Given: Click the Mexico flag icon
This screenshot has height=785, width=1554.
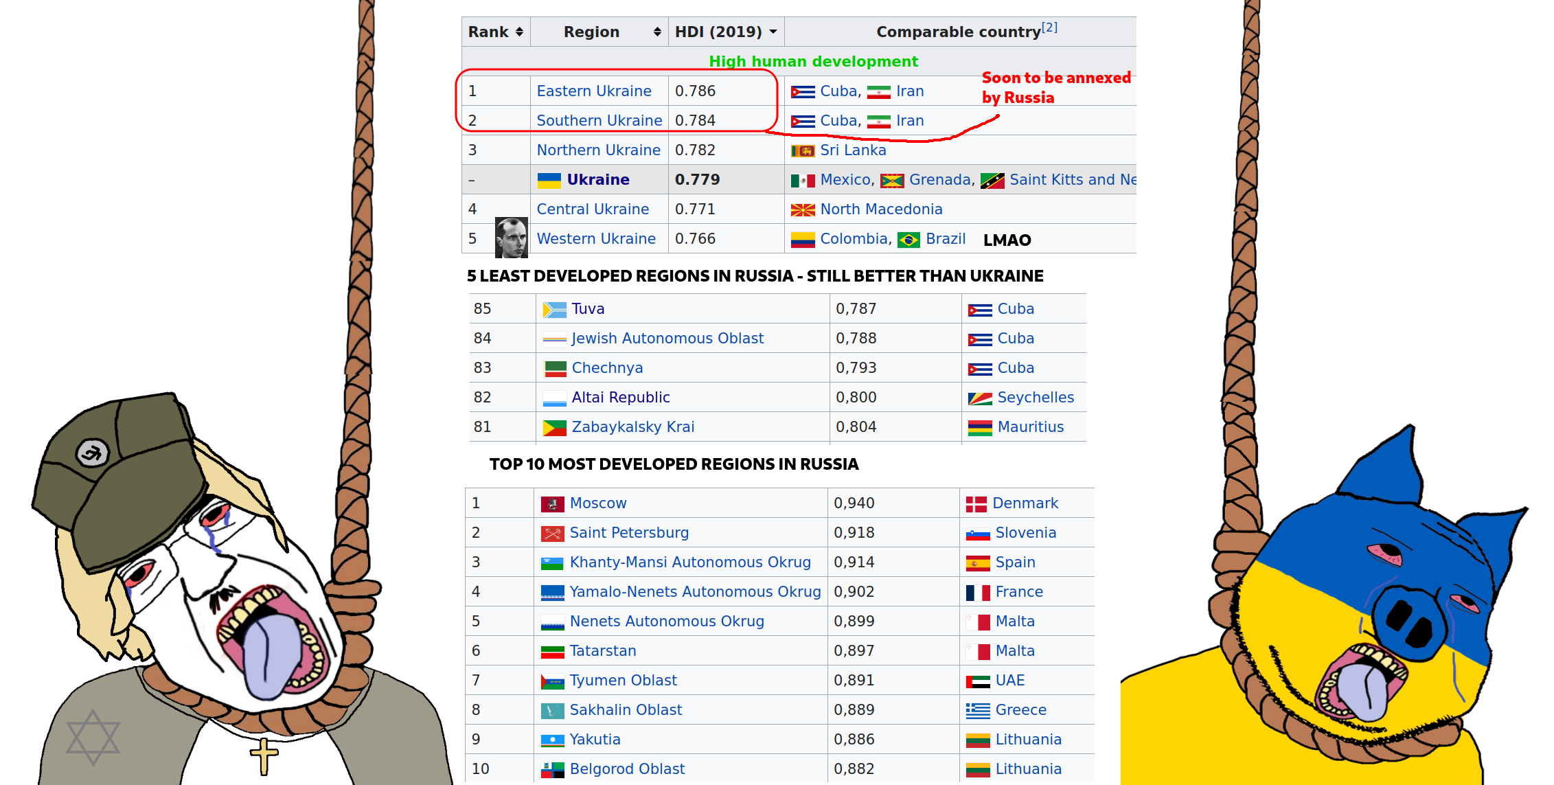Looking at the screenshot, I should [802, 181].
